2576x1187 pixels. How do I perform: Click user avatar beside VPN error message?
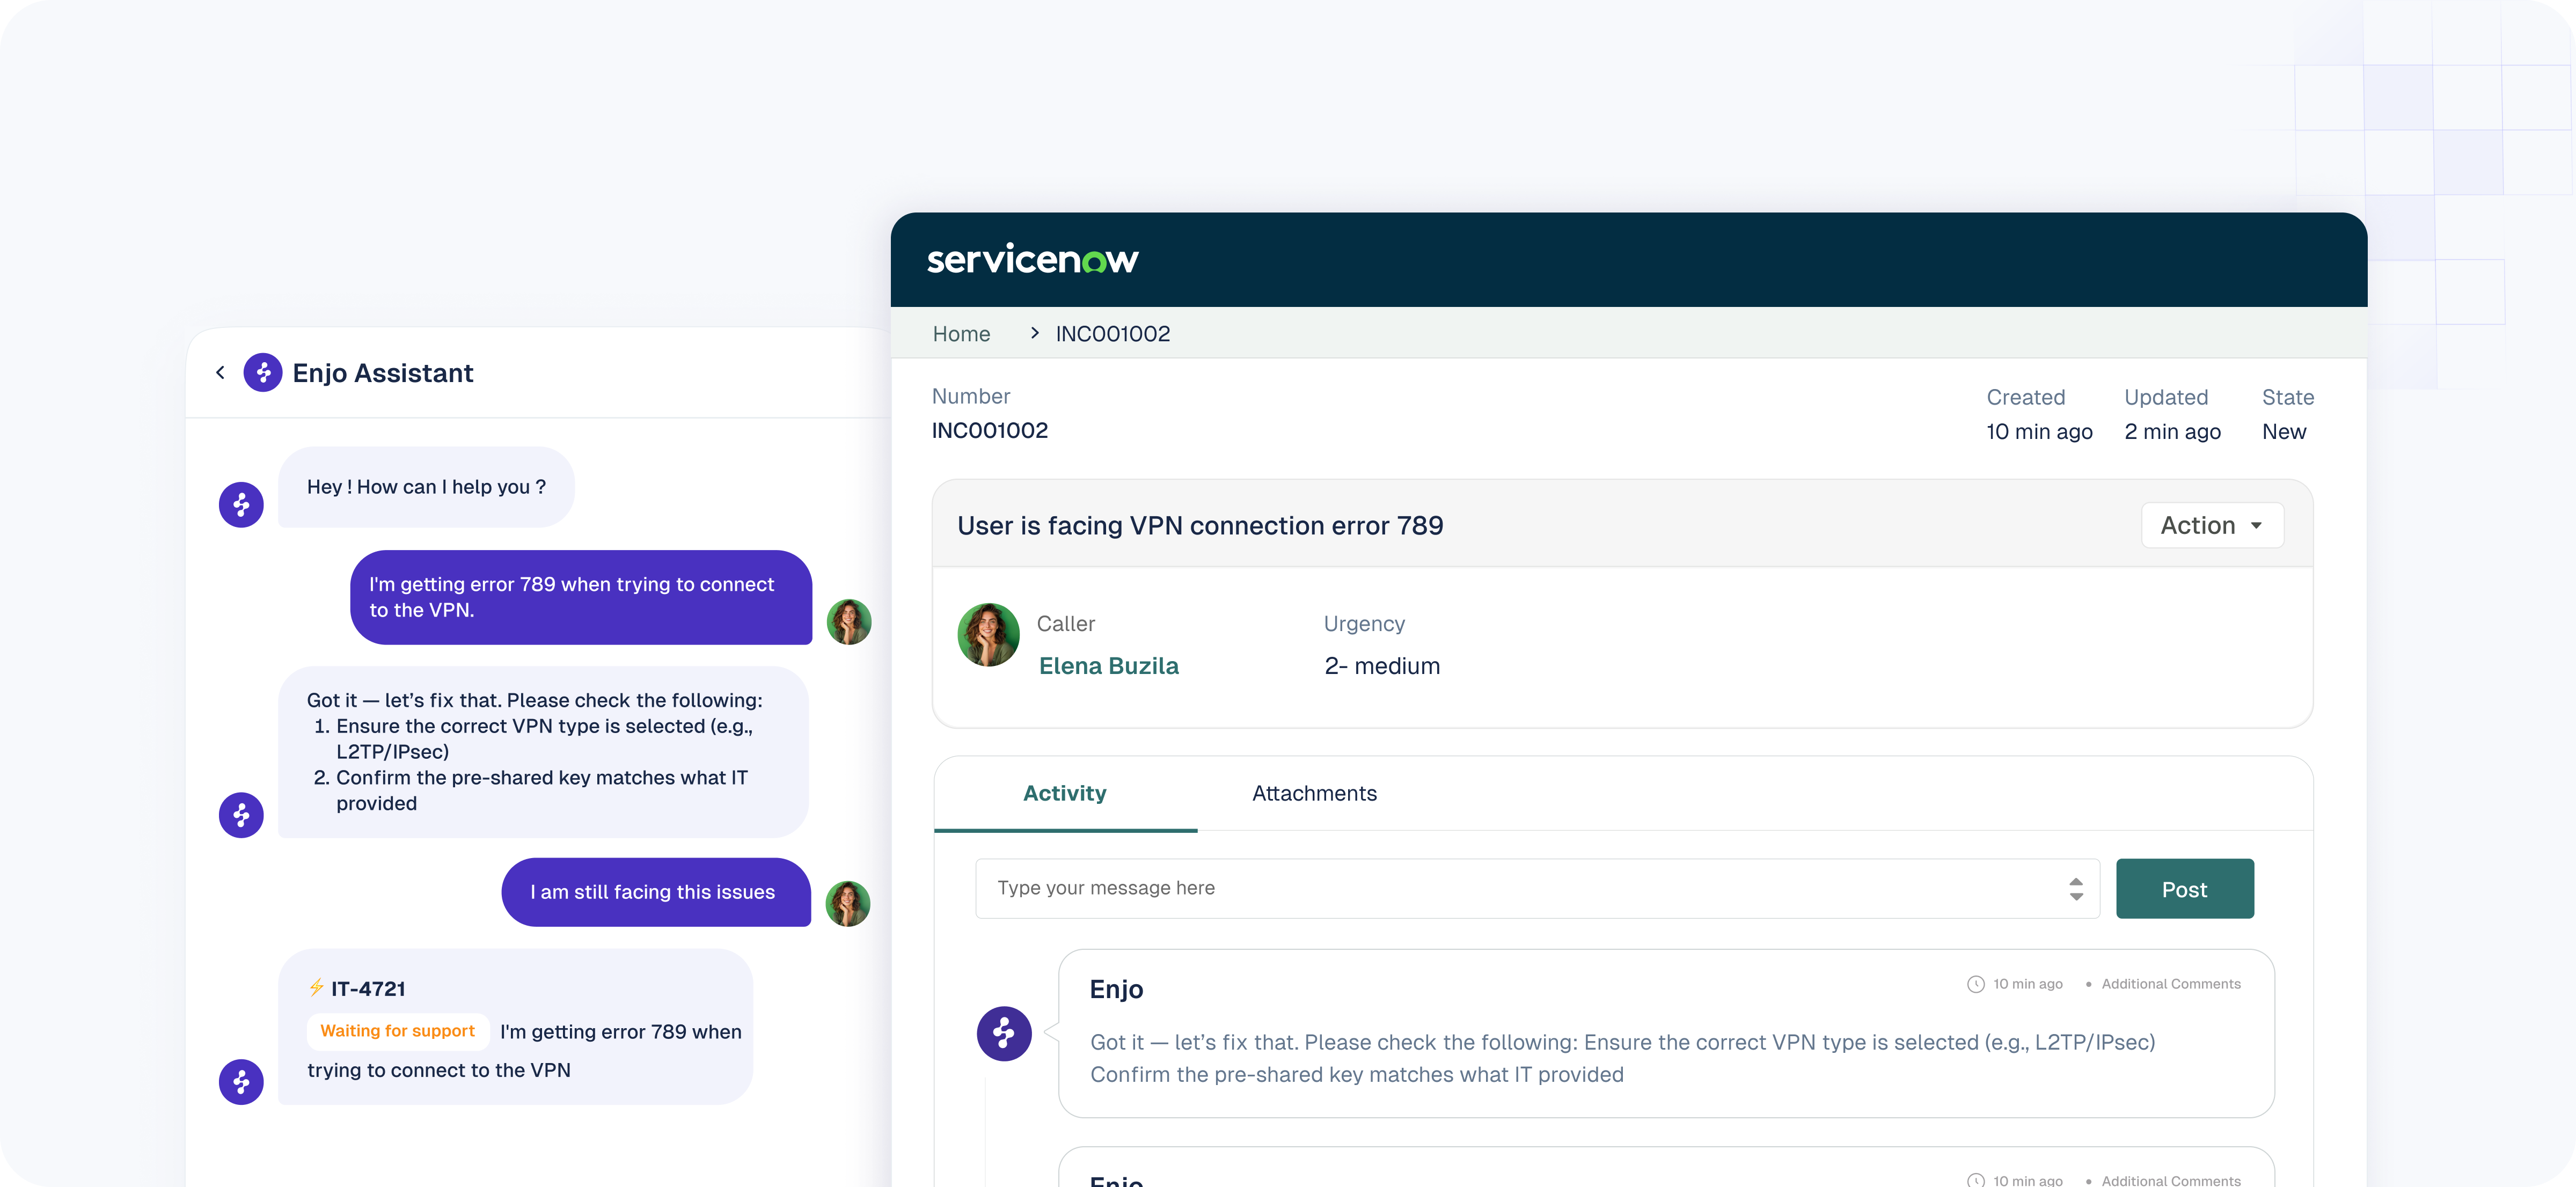(x=849, y=622)
